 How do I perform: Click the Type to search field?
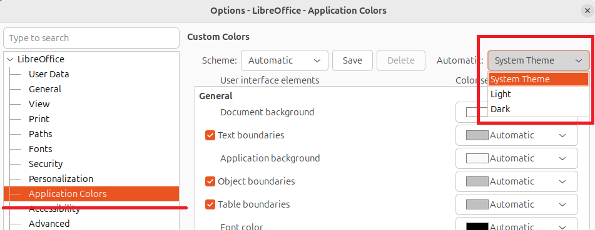click(x=91, y=38)
